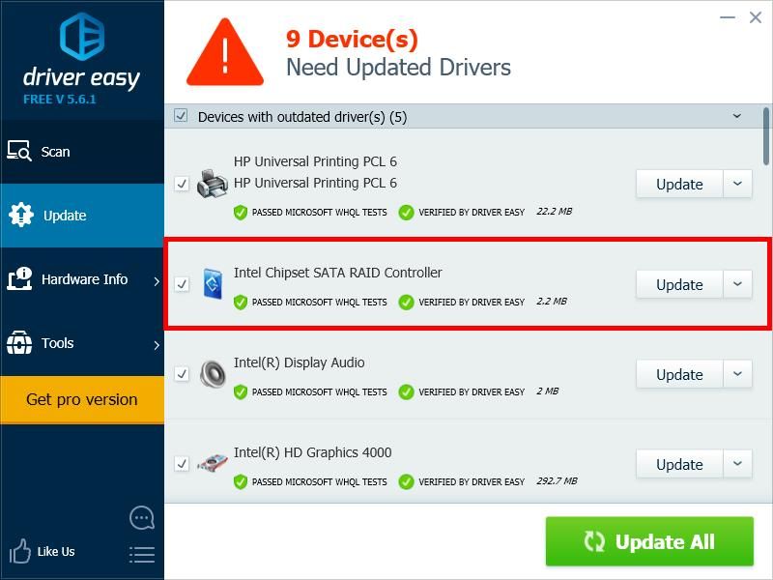Open dropdown arrow beside HP Printing Update button
773x580 pixels.
point(737,184)
